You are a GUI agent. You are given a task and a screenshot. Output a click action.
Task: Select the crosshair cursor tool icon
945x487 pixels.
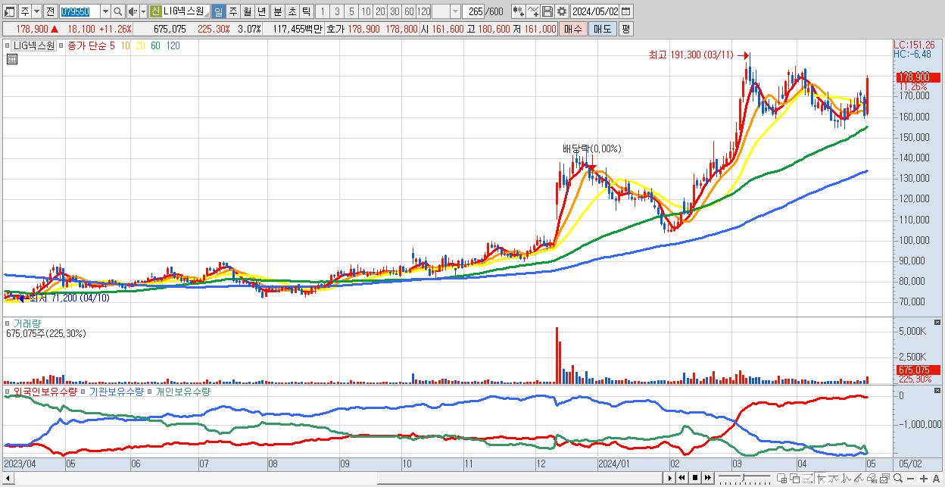click(822, 479)
